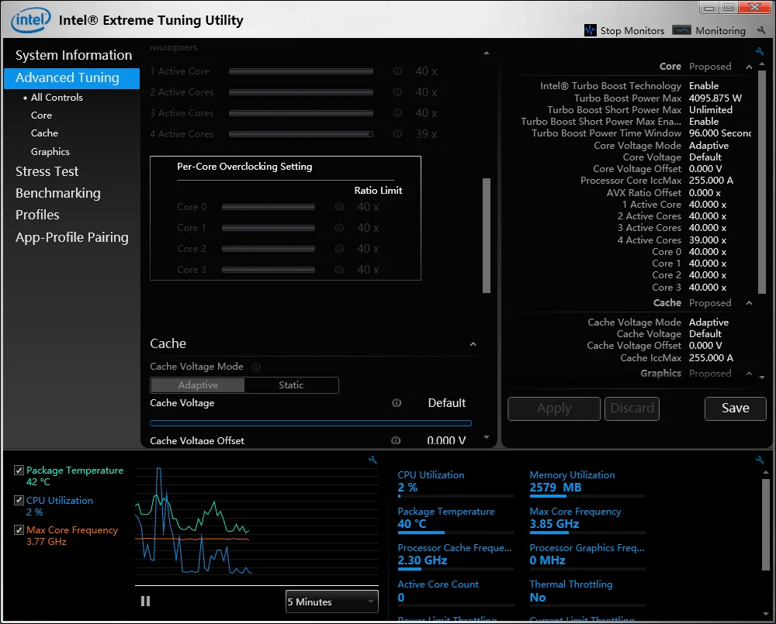Uncheck CPU Utilization monitor checkbox

[19, 501]
